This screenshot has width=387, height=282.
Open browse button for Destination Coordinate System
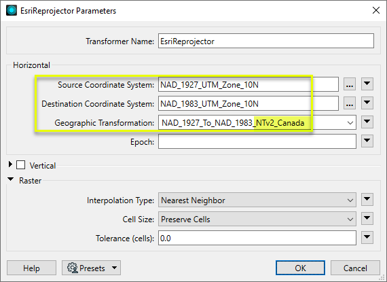pyautogui.click(x=350, y=103)
